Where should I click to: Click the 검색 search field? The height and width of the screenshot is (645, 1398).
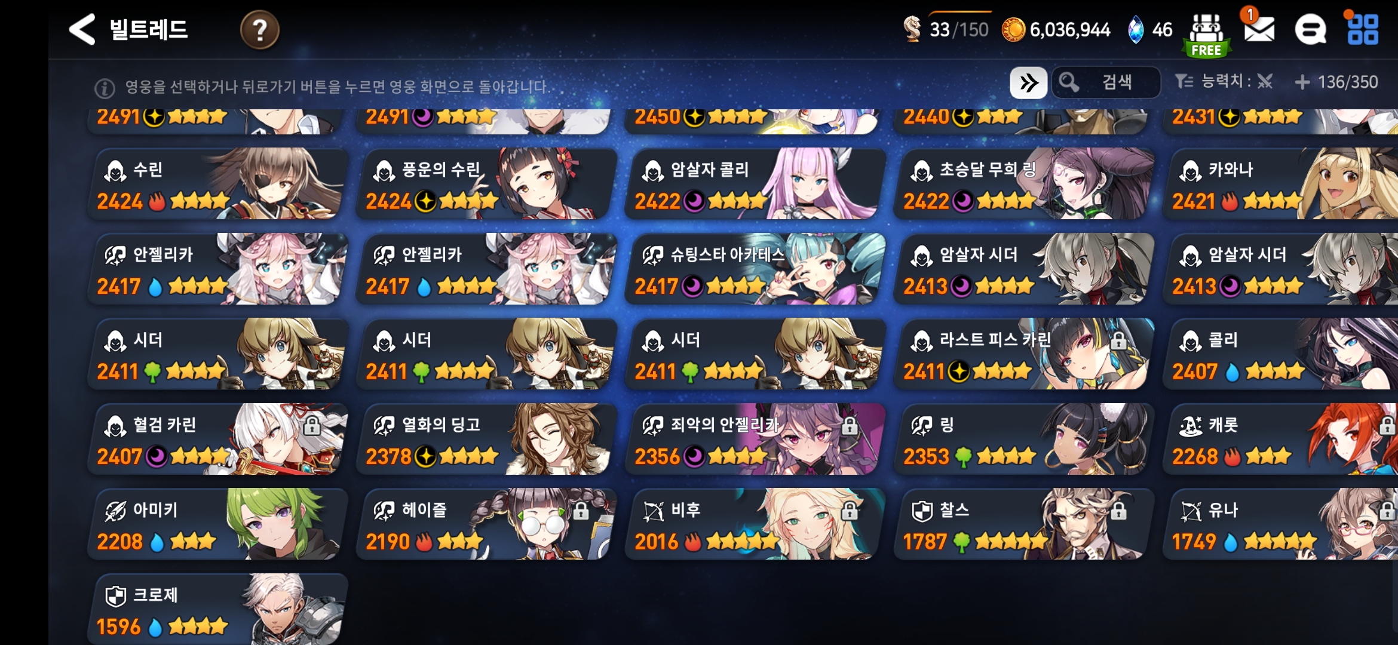[1106, 82]
